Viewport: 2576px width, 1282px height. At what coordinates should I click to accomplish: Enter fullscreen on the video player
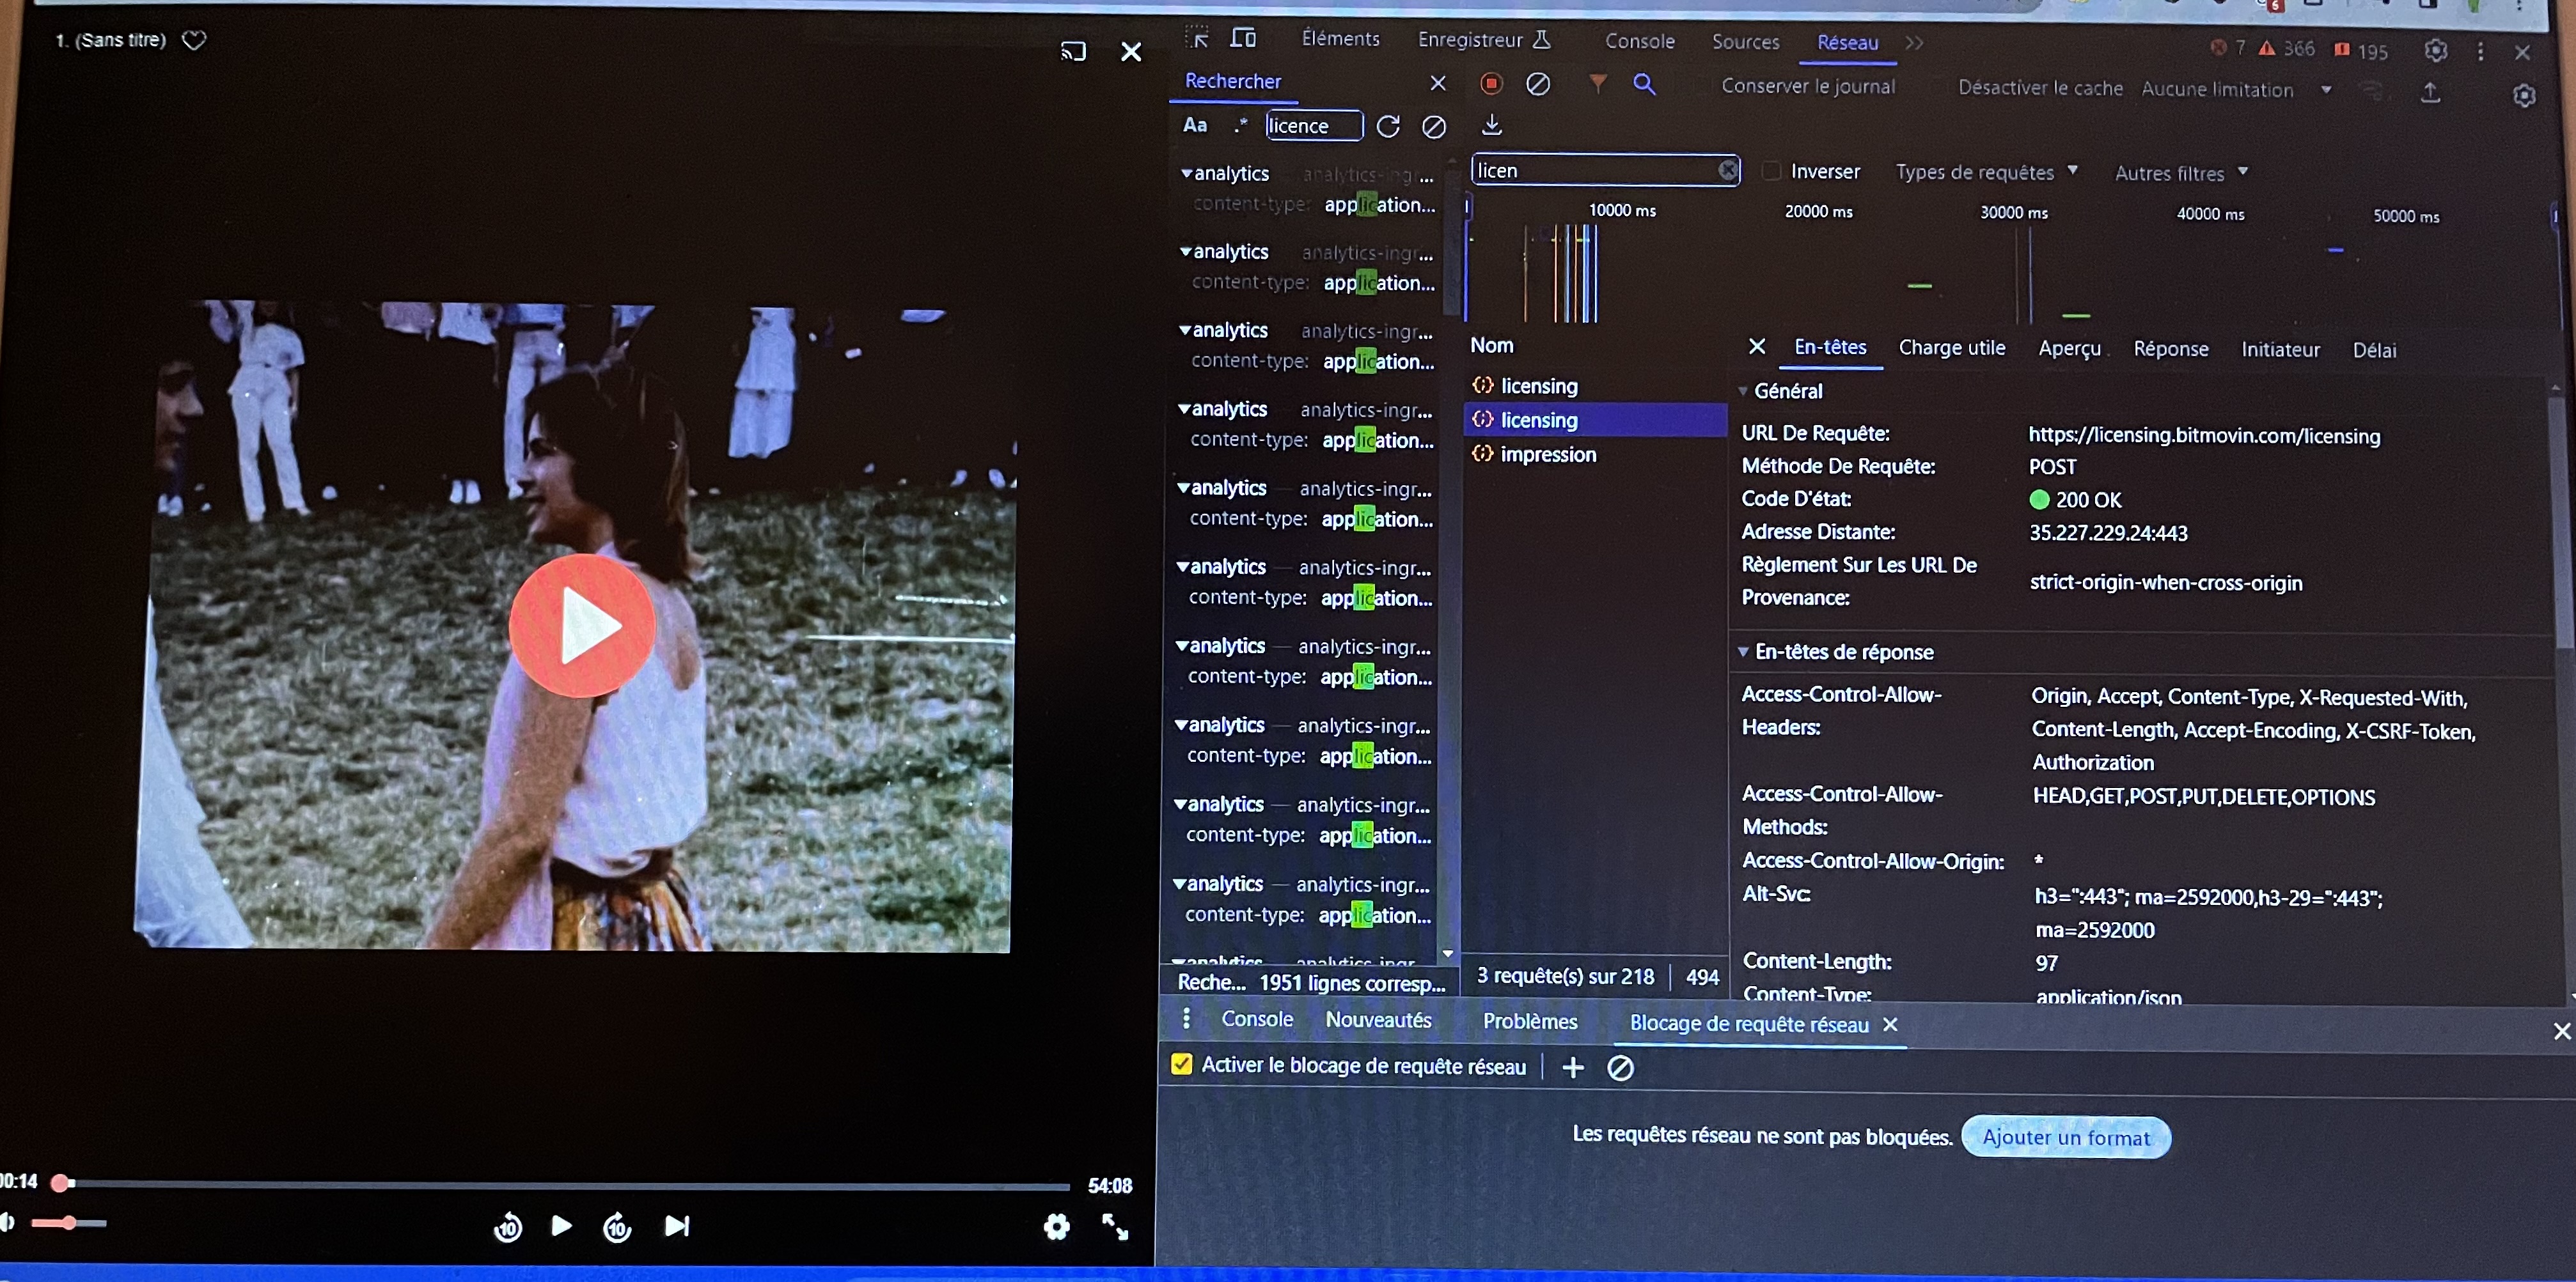pyautogui.click(x=1114, y=1226)
